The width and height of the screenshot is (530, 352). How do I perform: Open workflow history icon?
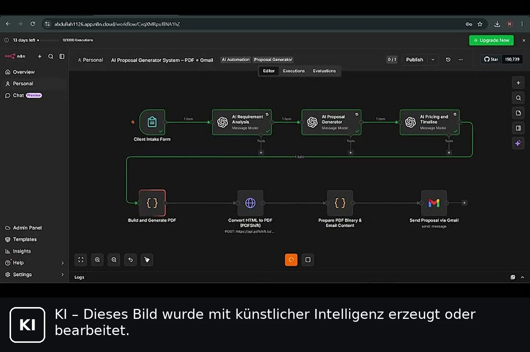(448, 60)
